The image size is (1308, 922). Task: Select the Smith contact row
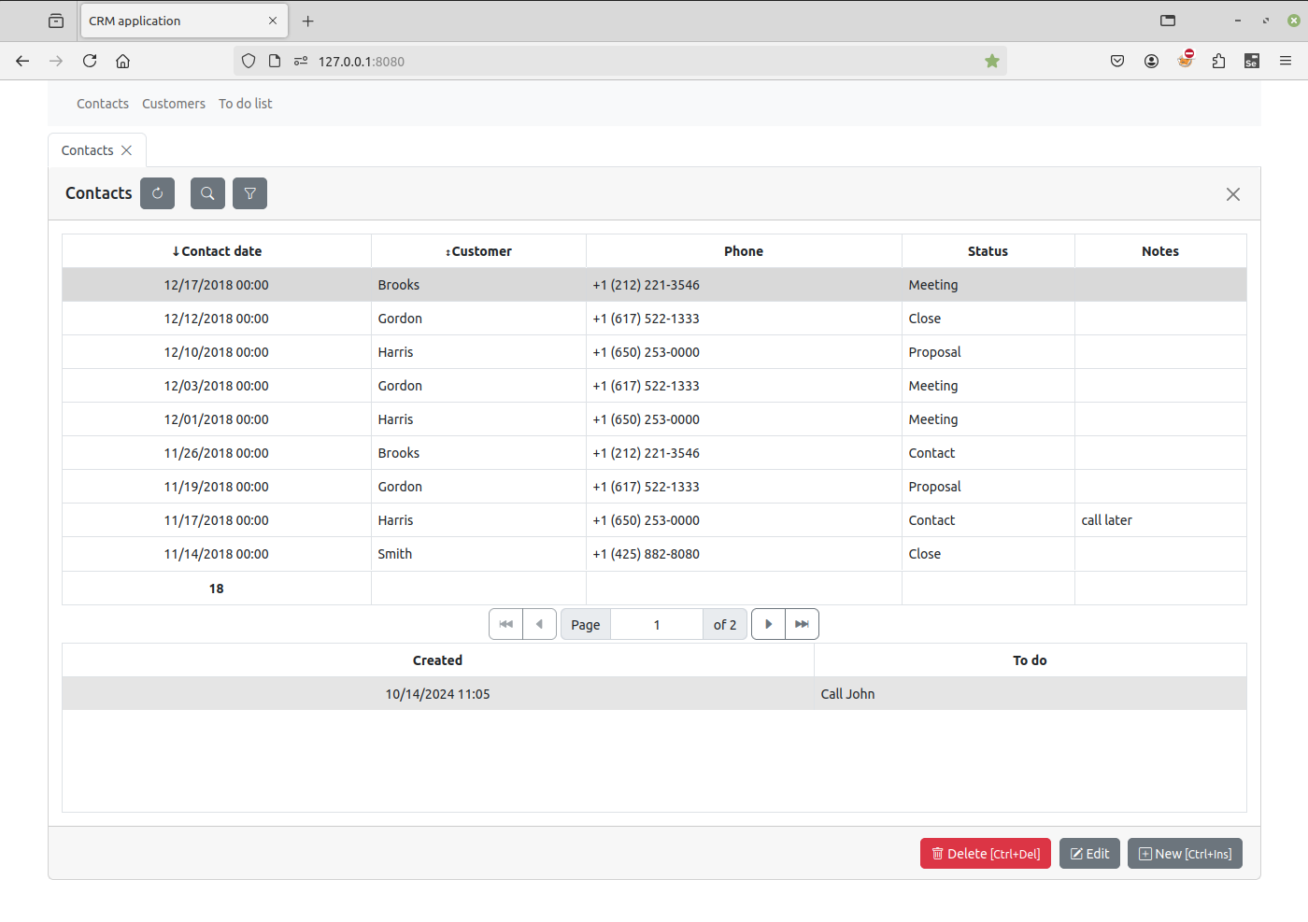394,554
